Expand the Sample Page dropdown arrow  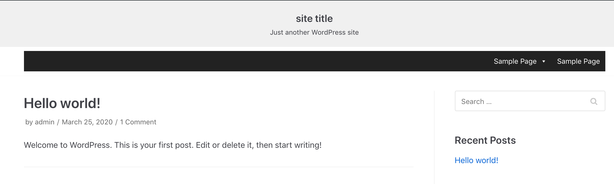tap(543, 61)
